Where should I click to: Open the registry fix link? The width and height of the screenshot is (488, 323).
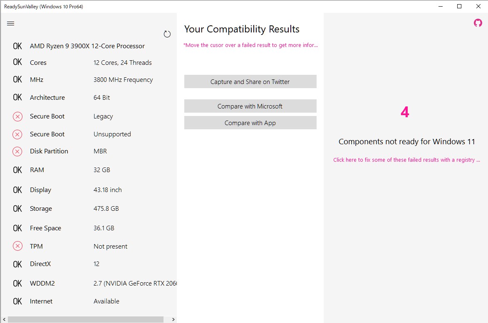[406, 160]
